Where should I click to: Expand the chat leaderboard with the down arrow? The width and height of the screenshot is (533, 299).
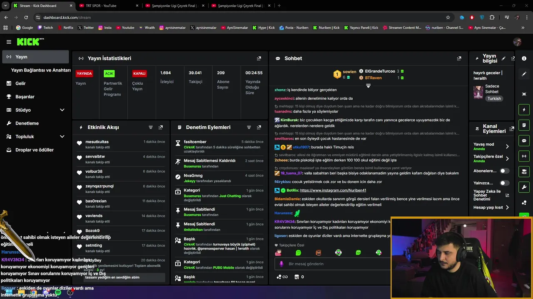click(368, 86)
